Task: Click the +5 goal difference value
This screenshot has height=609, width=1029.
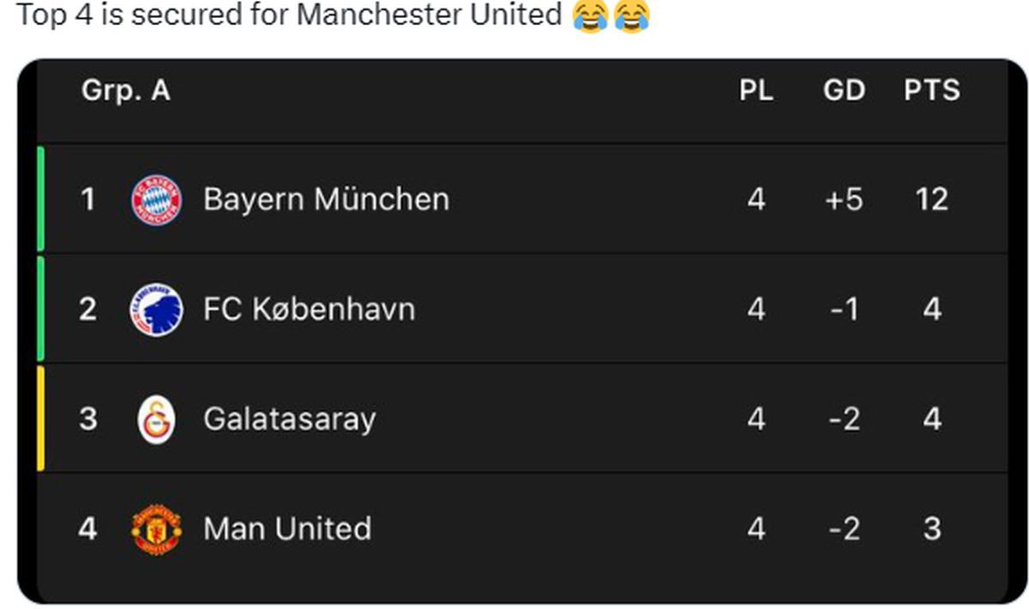Action: 845,198
